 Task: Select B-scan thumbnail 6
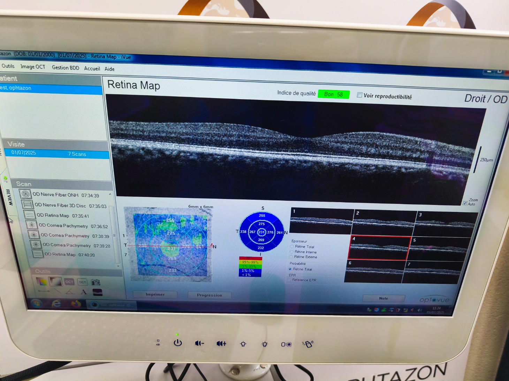(375, 271)
